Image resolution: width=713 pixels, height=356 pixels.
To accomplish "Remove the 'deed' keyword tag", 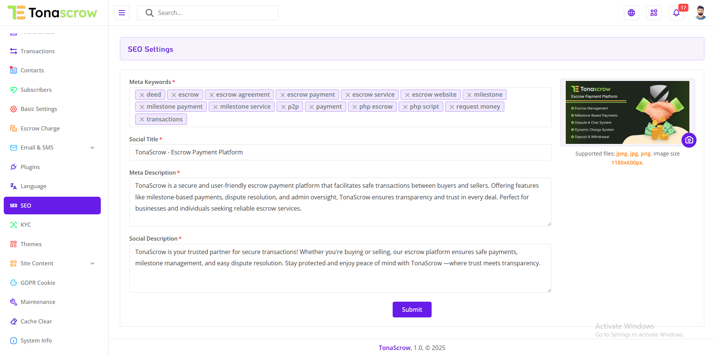I will click(x=142, y=95).
